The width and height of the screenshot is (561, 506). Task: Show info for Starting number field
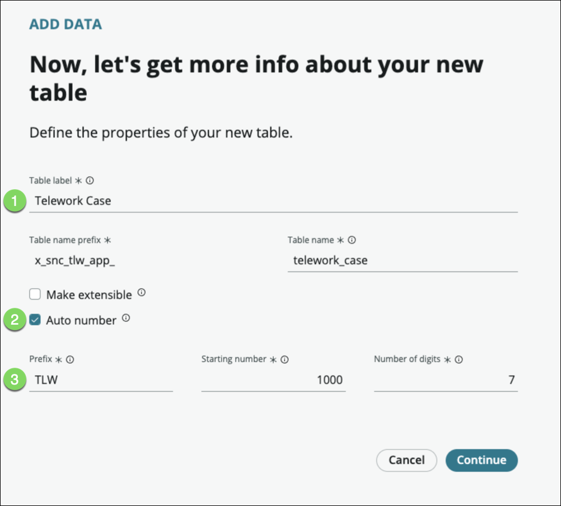(284, 359)
